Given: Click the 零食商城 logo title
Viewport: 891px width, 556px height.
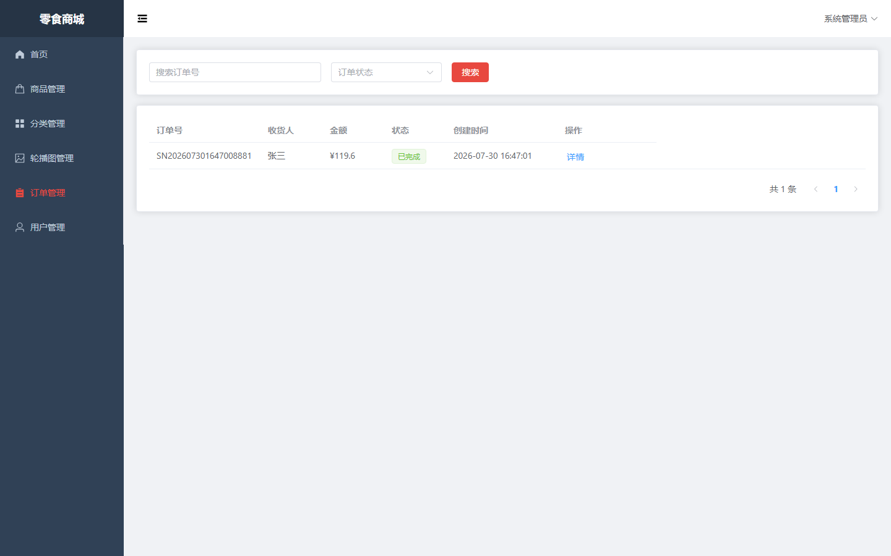Looking at the screenshot, I should point(62,19).
